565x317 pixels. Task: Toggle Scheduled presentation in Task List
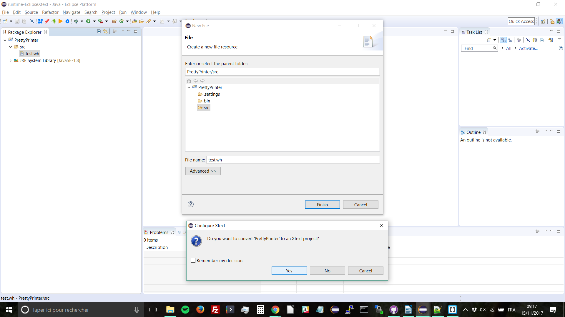(510, 40)
